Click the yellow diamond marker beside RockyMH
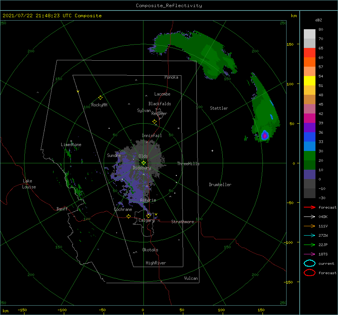This screenshot has height=315, width=338. [100, 98]
